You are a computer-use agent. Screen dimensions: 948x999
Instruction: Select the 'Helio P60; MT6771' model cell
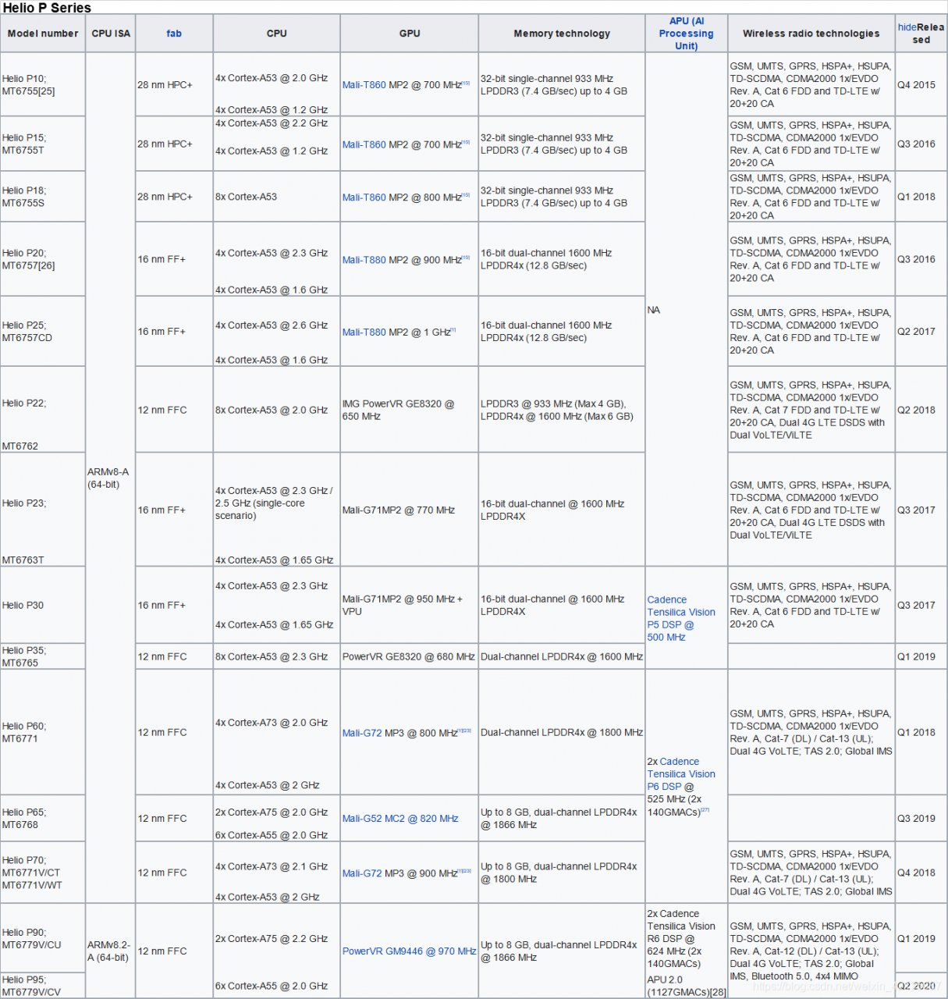pos(43,732)
